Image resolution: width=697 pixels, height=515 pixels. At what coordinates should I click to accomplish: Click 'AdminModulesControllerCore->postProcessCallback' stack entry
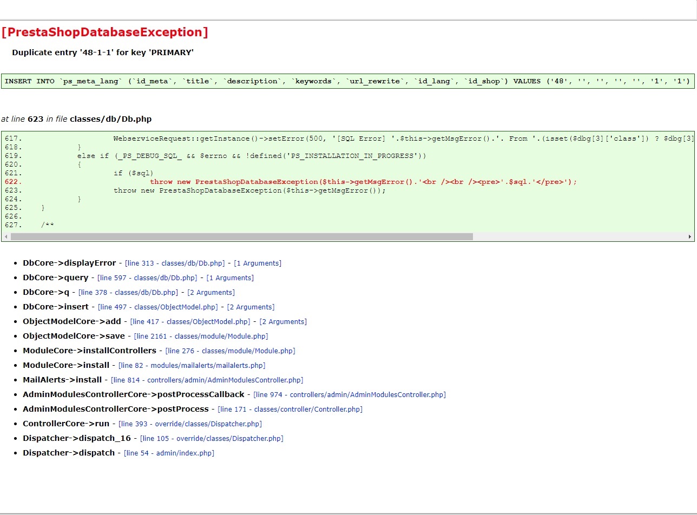(x=134, y=394)
